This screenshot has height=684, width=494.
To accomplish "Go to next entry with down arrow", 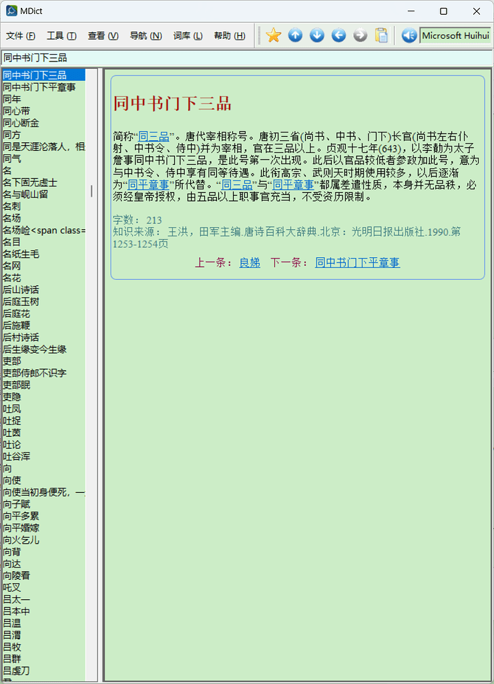I will (x=317, y=35).
